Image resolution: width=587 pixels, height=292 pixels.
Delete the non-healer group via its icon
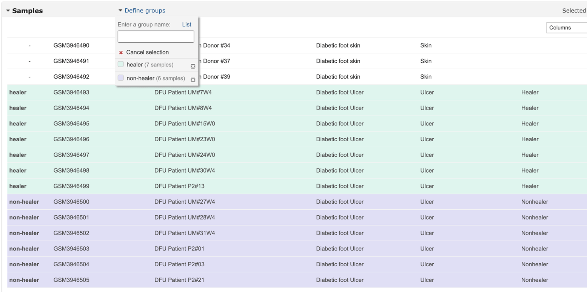click(x=193, y=80)
